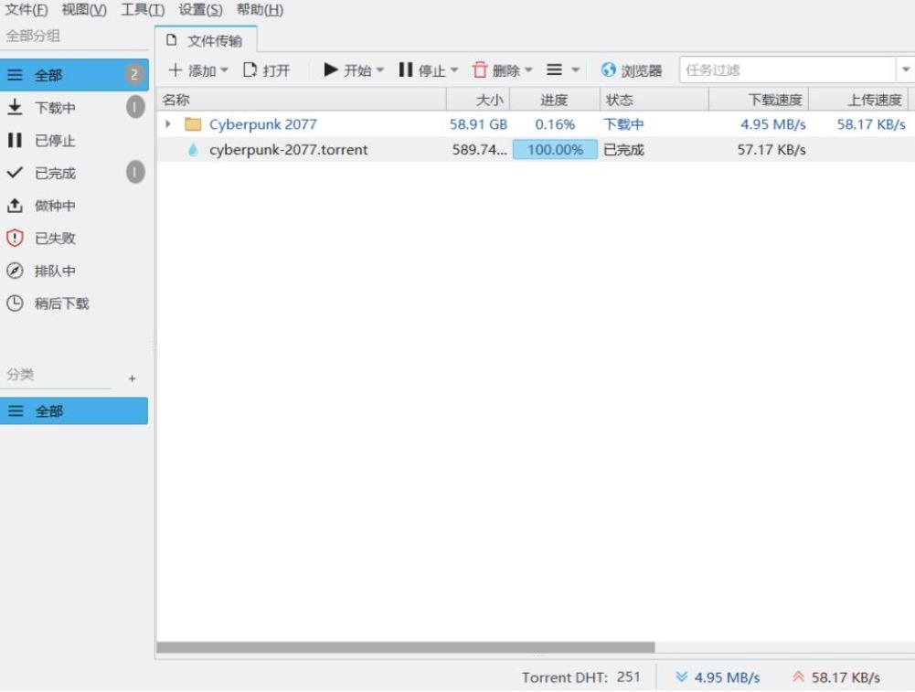Click the 打开 file icon button
The height and width of the screenshot is (692, 915).
[x=266, y=70]
